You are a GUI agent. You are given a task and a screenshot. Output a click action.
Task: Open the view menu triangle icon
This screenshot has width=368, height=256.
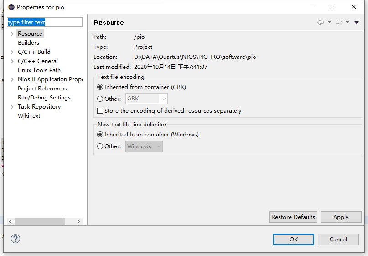click(357, 22)
